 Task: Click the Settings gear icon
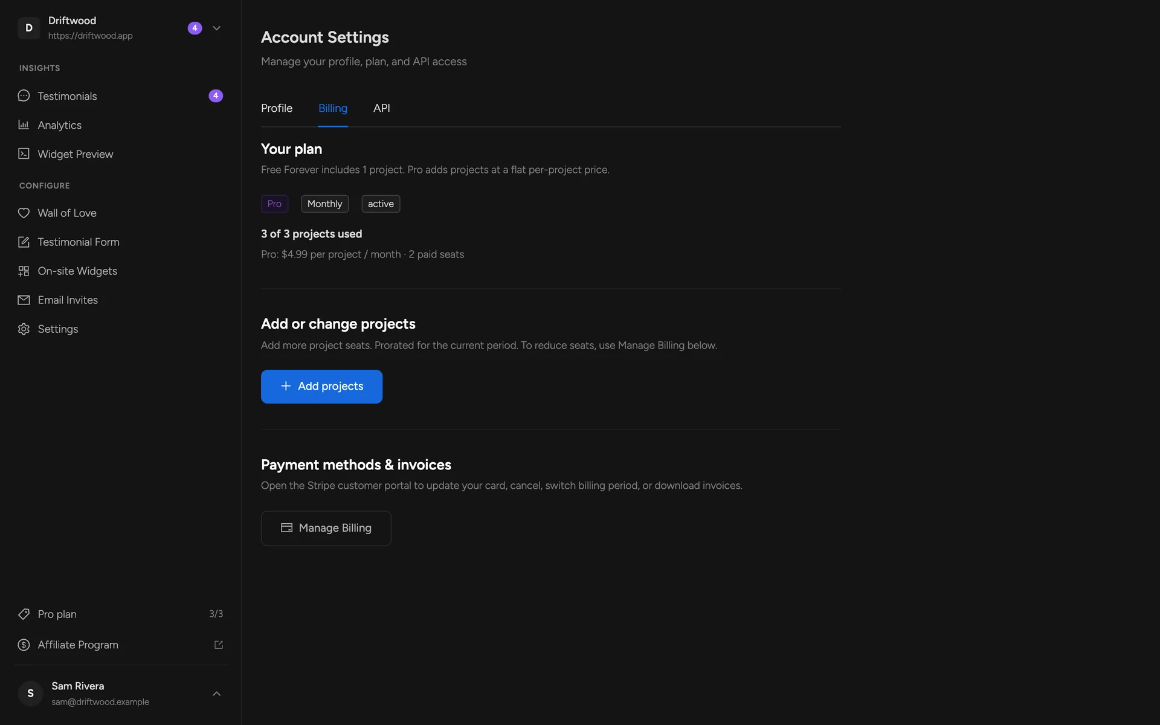click(x=24, y=329)
